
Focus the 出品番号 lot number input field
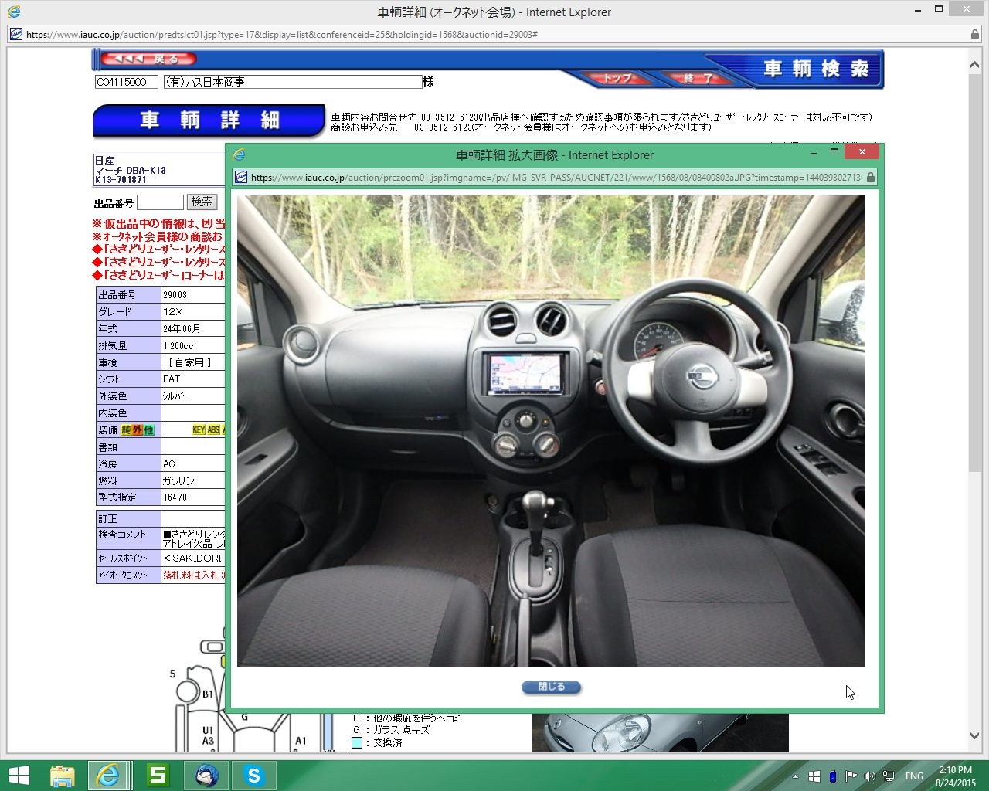tap(160, 202)
